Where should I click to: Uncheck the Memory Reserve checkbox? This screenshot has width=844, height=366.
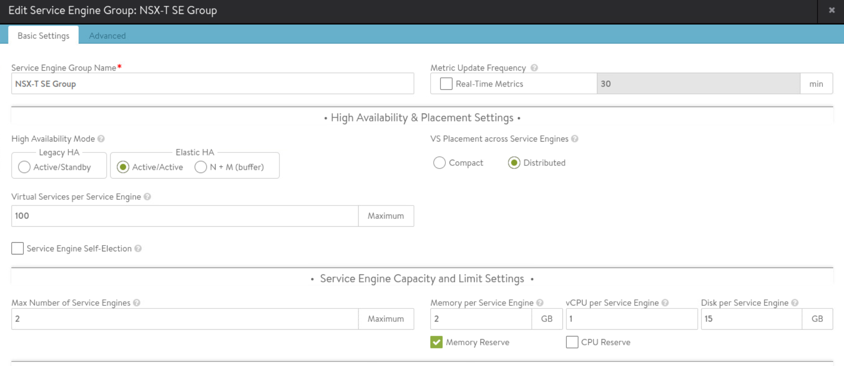pyautogui.click(x=436, y=343)
